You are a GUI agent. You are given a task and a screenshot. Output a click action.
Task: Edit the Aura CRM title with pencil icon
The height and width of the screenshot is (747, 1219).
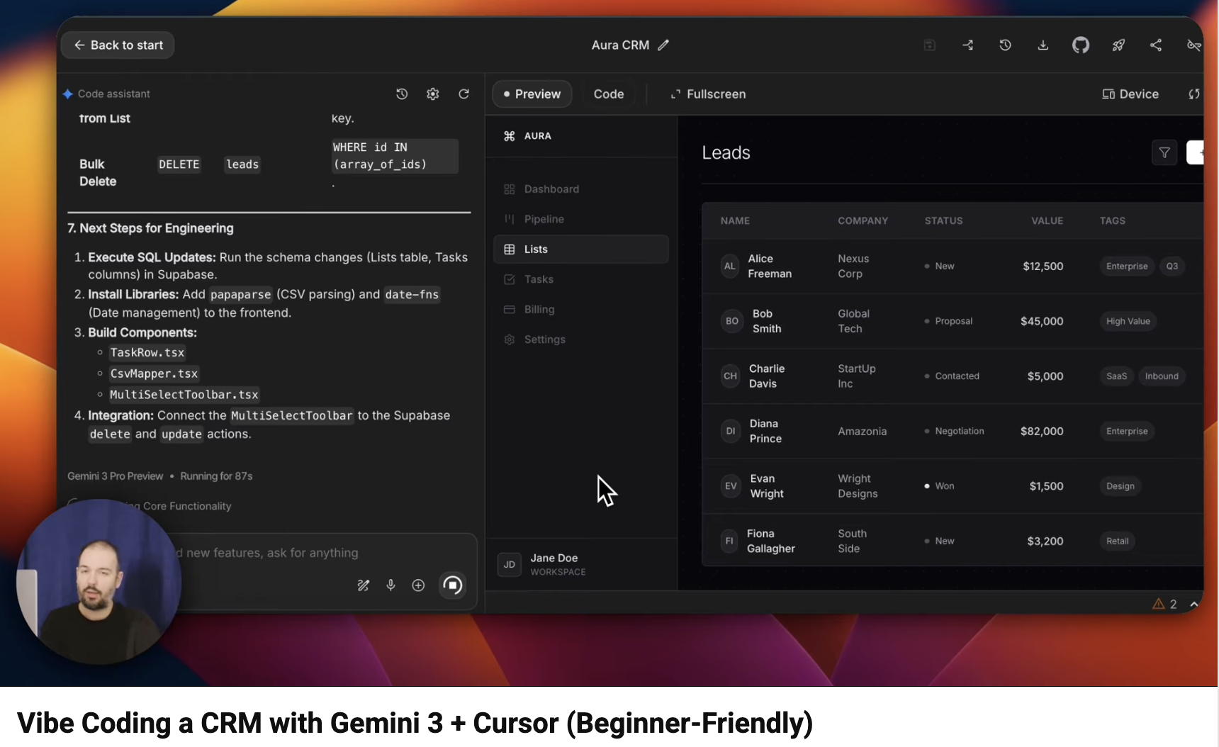click(x=663, y=45)
